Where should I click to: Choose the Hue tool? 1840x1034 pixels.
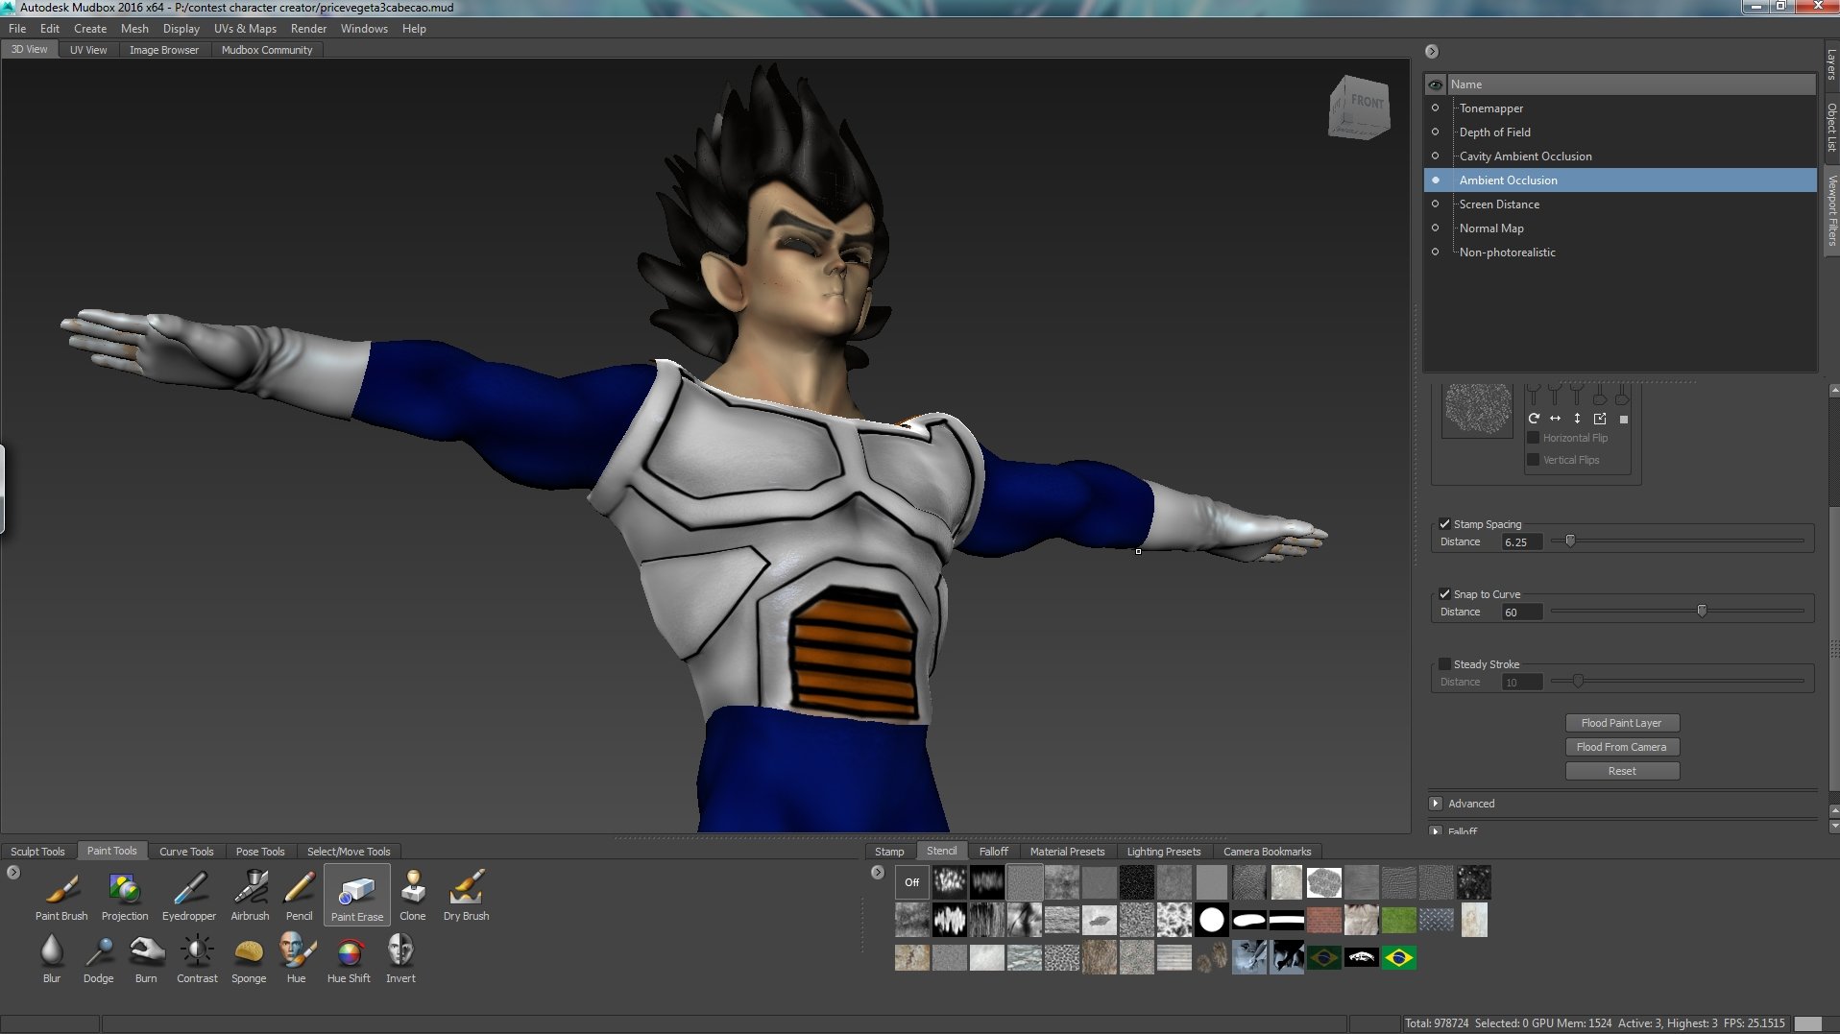pyautogui.click(x=297, y=958)
